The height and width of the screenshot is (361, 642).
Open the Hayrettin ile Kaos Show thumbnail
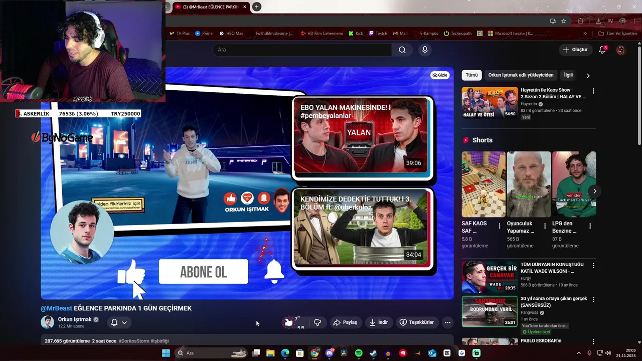(x=490, y=103)
